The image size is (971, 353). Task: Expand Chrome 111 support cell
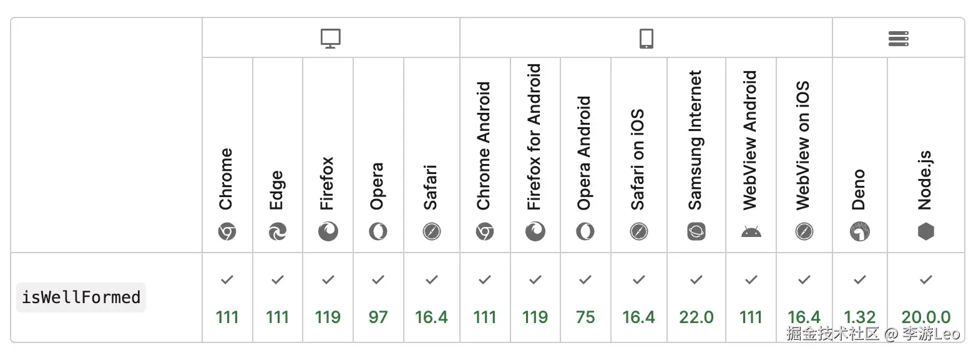click(227, 298)
